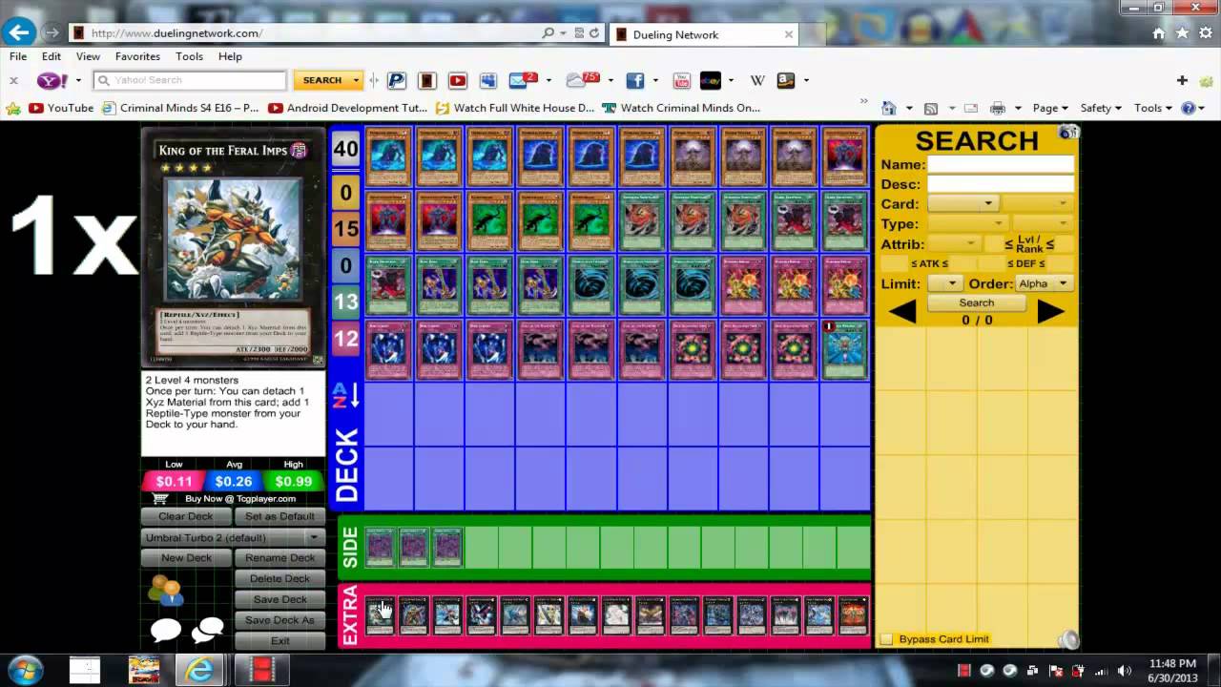Click the Home icon in command bar
This screenshot has height=687, width=1221.
point(889,108)
